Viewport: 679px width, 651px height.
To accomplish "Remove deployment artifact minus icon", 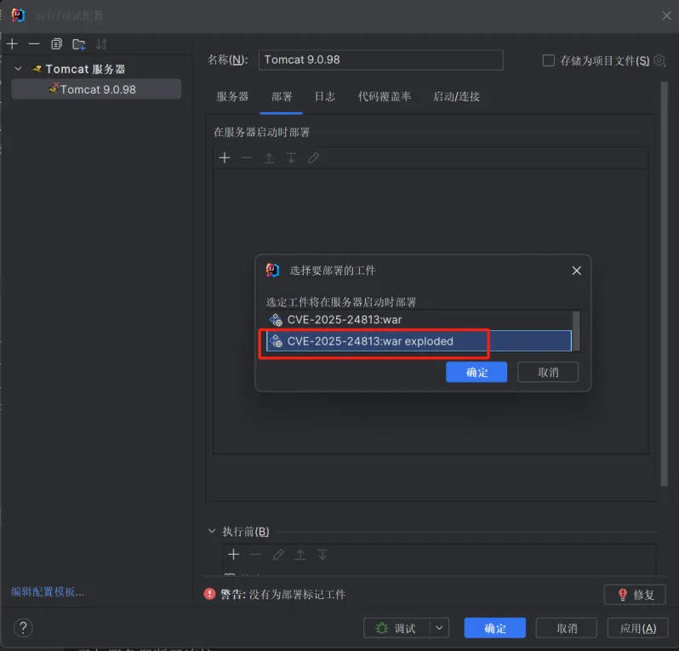I will (247, 157).
